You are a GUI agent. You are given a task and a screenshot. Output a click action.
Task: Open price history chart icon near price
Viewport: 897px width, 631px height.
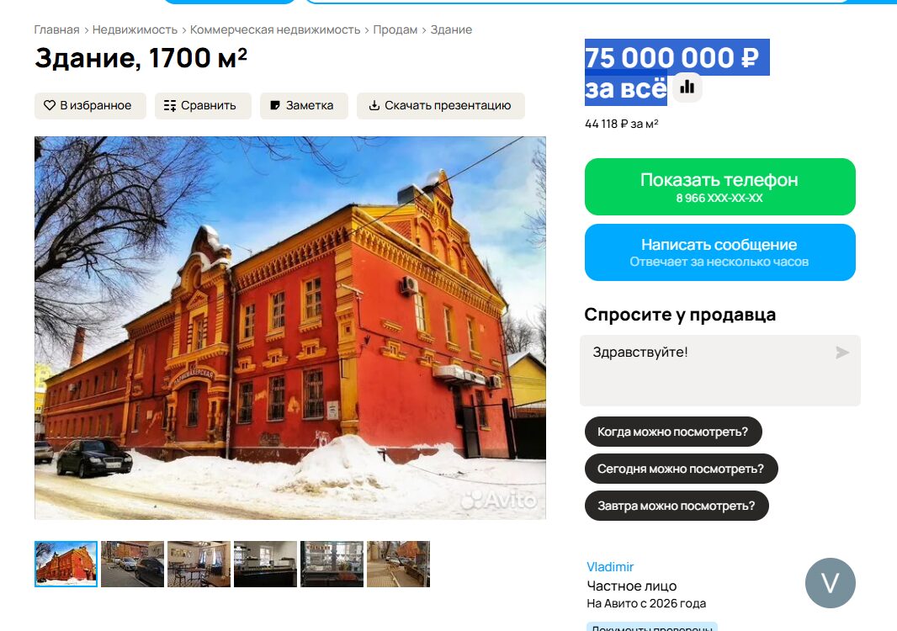(x=687, y=87)
